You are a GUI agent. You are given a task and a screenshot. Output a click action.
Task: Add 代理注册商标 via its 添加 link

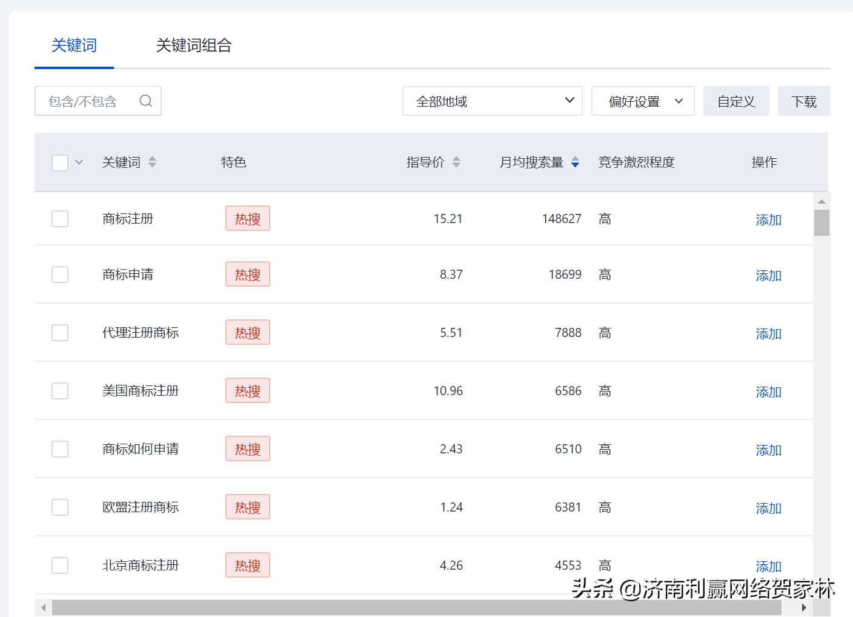[x=768, y=333]
